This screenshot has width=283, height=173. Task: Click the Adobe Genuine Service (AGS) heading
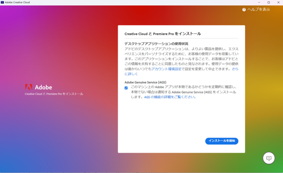[x=145, y=82]
